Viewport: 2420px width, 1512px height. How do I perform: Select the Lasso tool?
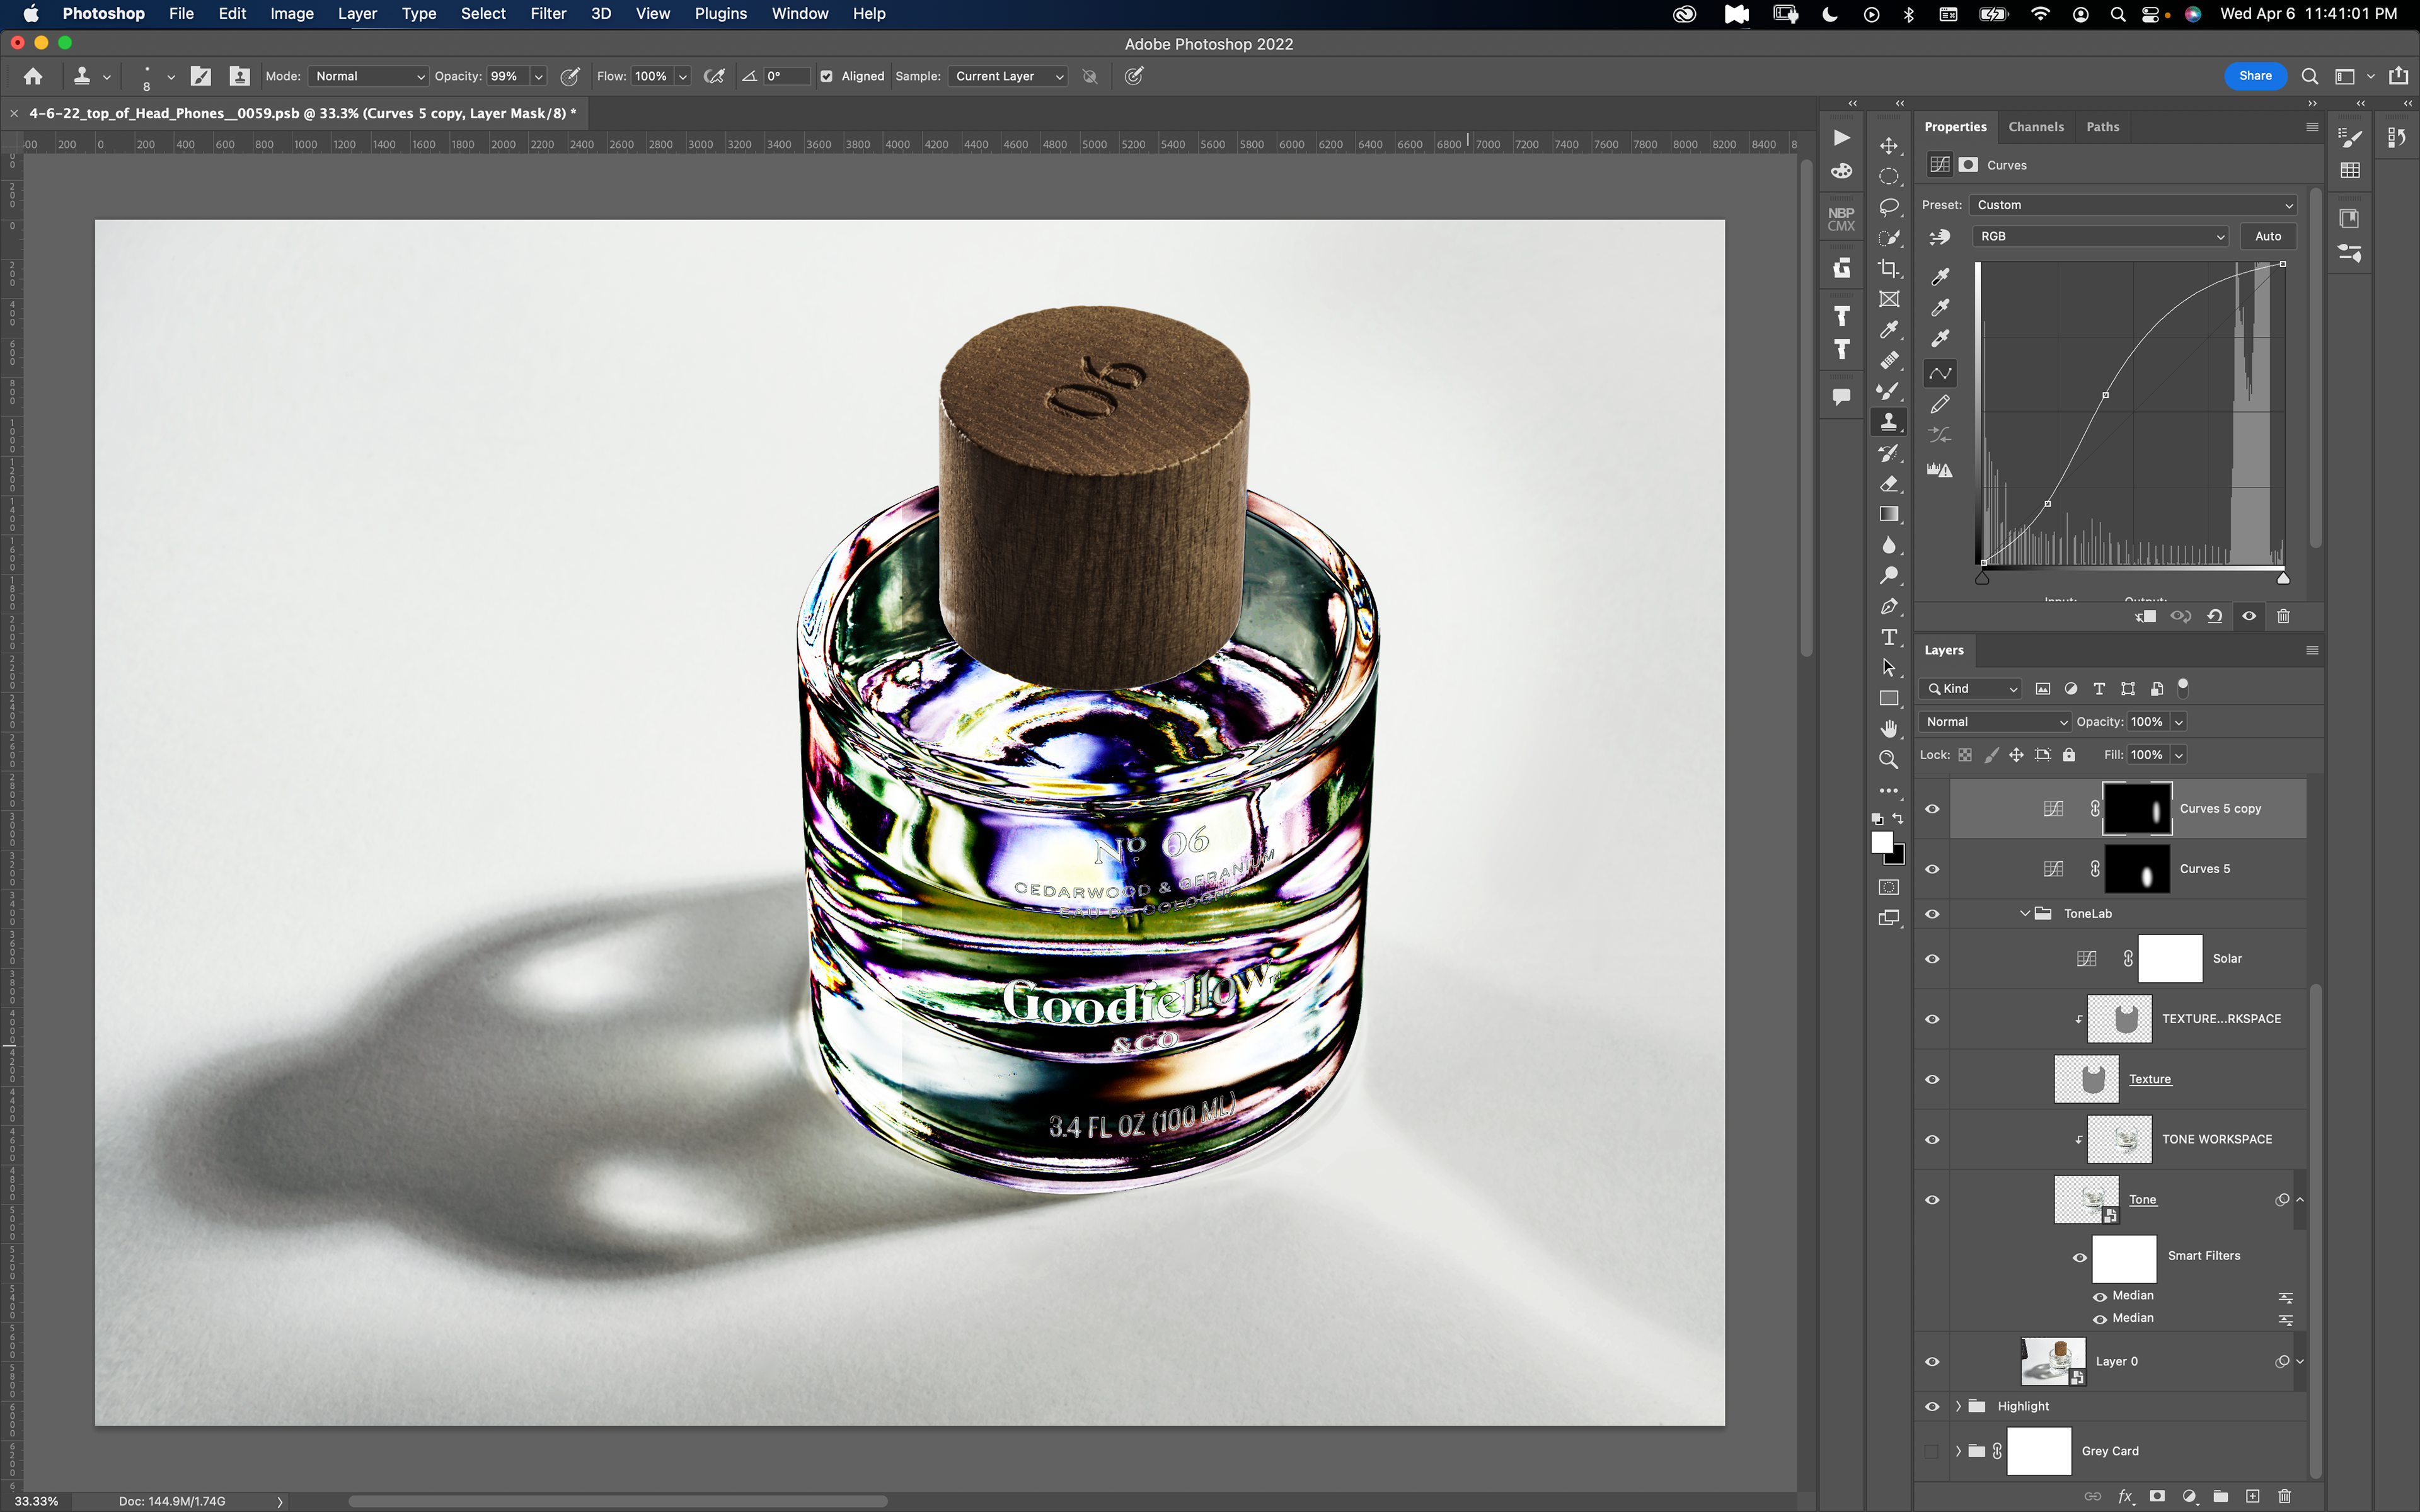pos(1888,207)
